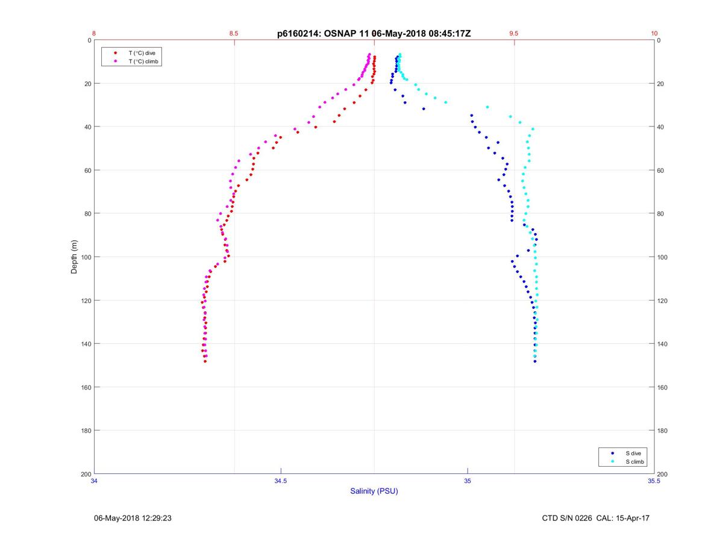The height and width of the screenshot is (533, 723).
Task: Click the salinity tick label 34
Action: pos(94,481)
